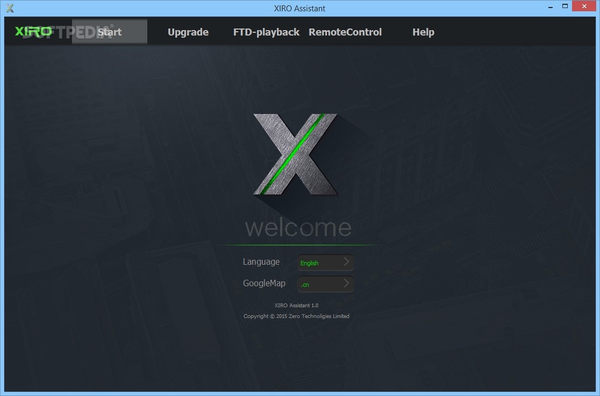Image resolution: width=600 pixels, height=396 pixels.
Task: Open the Language dropdown showing English
Action: [x=326, y=263]
